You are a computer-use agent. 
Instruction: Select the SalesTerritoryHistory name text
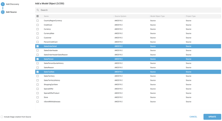coord(52,80)
